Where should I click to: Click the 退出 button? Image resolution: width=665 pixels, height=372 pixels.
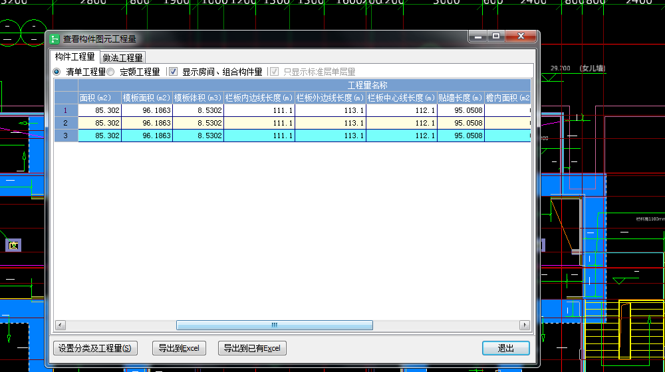(505, 348)
